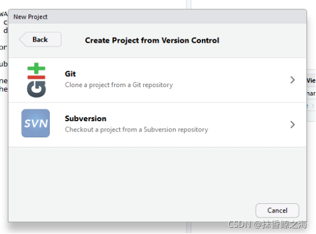Click 'Create Project from Version Control' heading
This screenshot has width=316, height=234.
tap(152, 40)
